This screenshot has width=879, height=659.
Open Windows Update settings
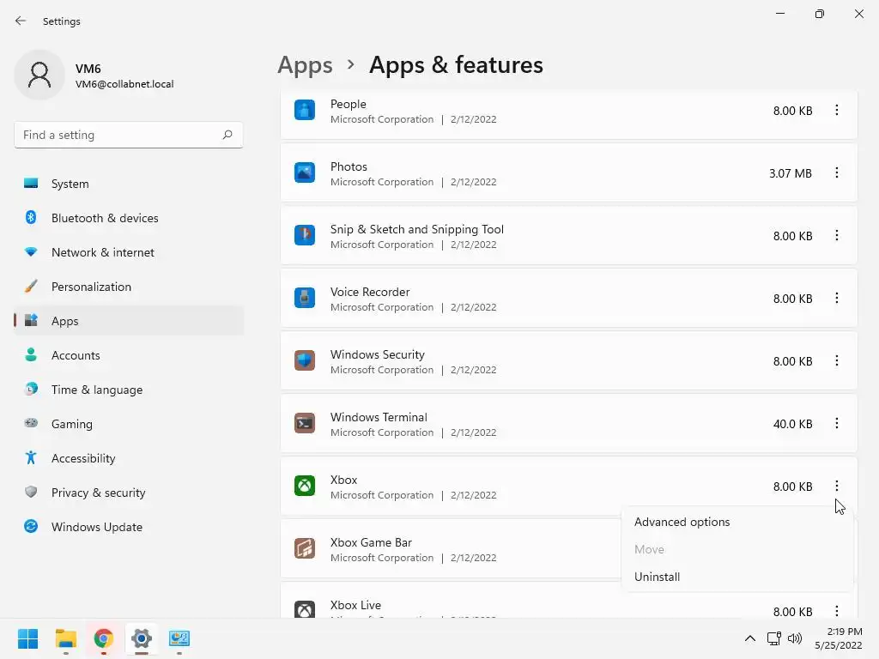coord(96,527)
